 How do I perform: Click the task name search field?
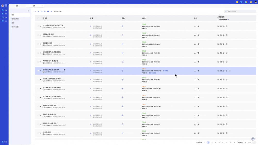241,11
